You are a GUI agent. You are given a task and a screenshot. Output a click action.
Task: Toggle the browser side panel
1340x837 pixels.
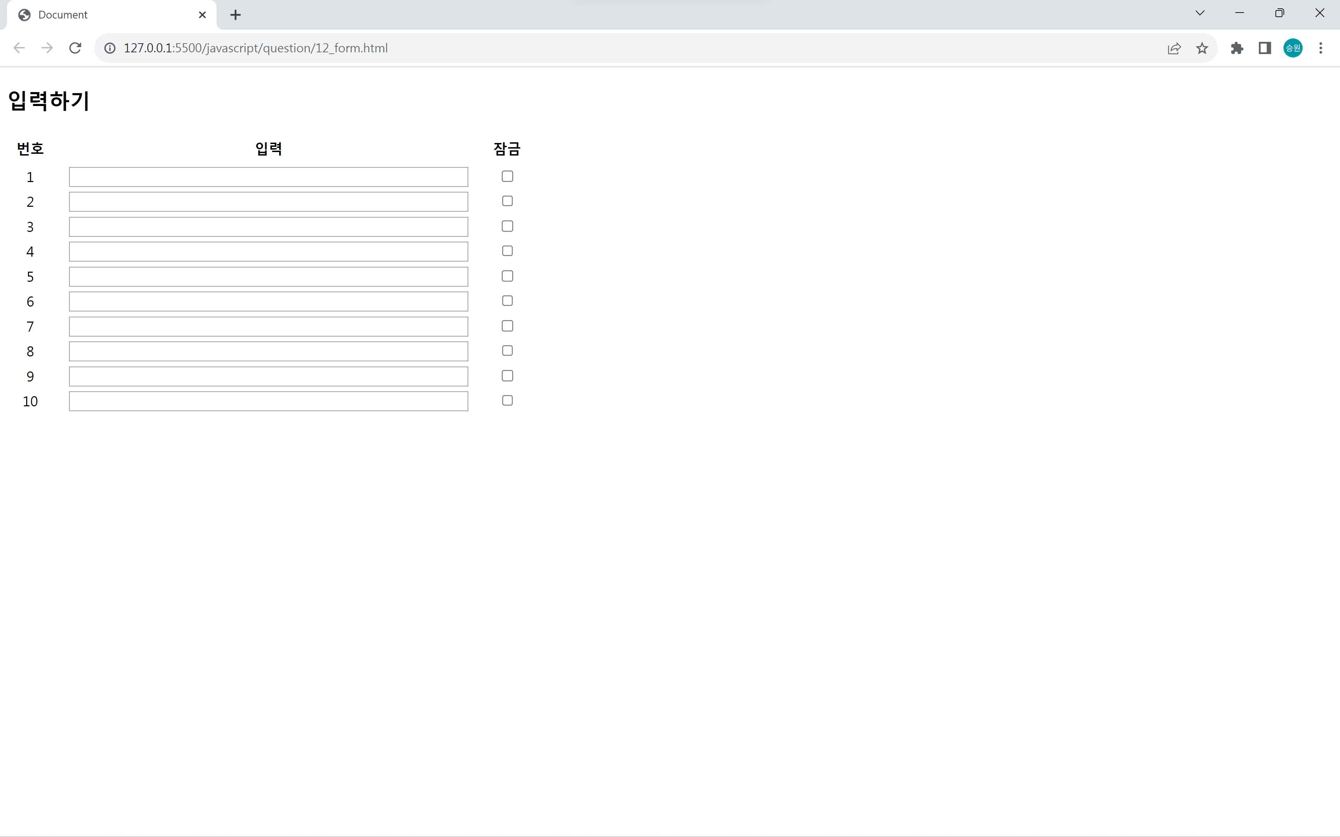click(x=1265, y=48)
